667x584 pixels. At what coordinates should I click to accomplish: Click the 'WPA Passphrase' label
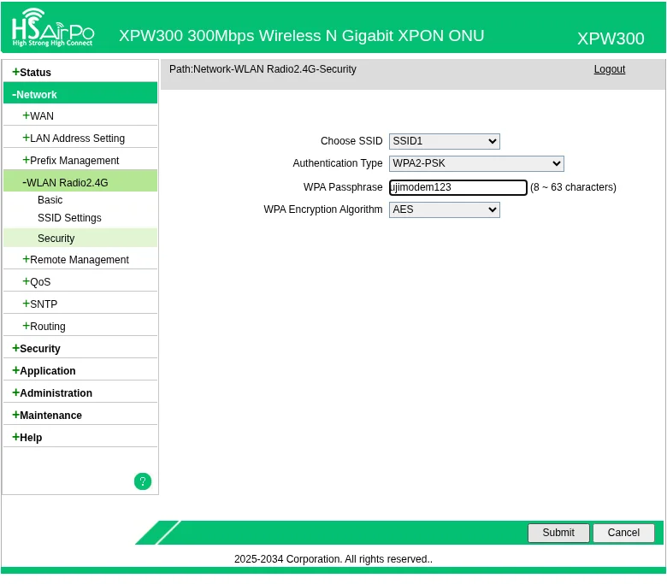coord(343,187)
